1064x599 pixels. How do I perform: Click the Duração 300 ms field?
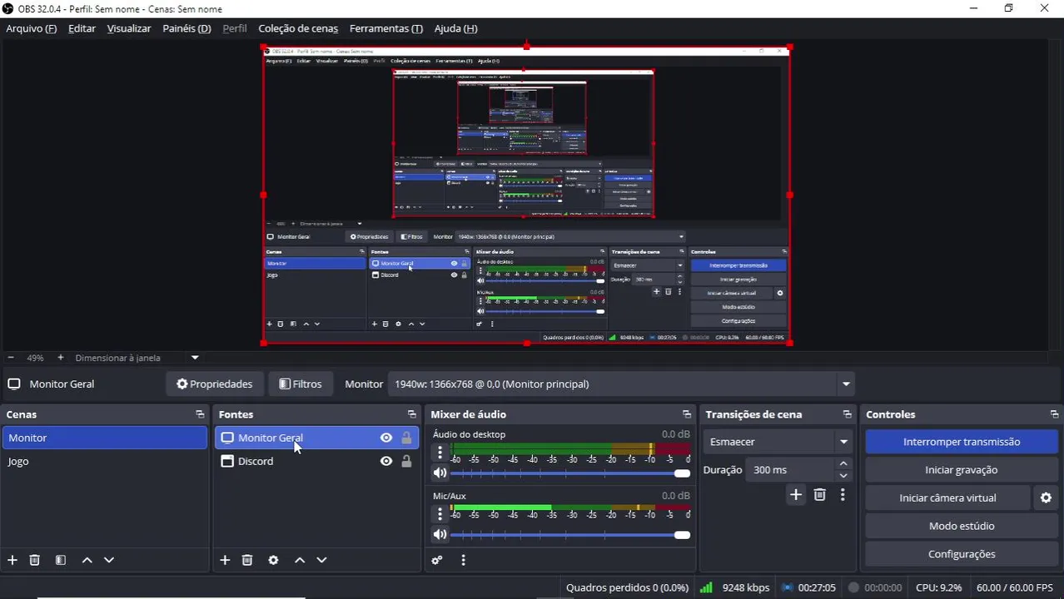click(790, 470)
